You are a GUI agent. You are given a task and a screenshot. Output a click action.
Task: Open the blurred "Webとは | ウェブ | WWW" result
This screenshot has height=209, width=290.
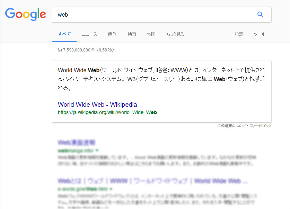(x=152, y=181)
